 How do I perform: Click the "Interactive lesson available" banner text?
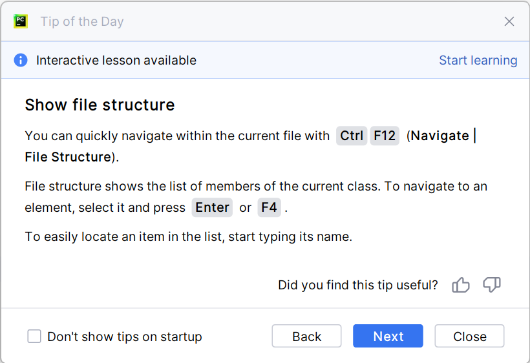point(116,60)
